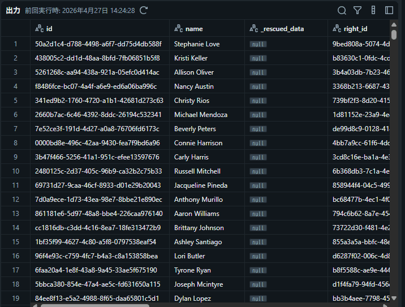405x307 pixels.
Task: Select the right_id cell starting with b8f5588c
Action: pyautogui.click(x=359, y=270)
